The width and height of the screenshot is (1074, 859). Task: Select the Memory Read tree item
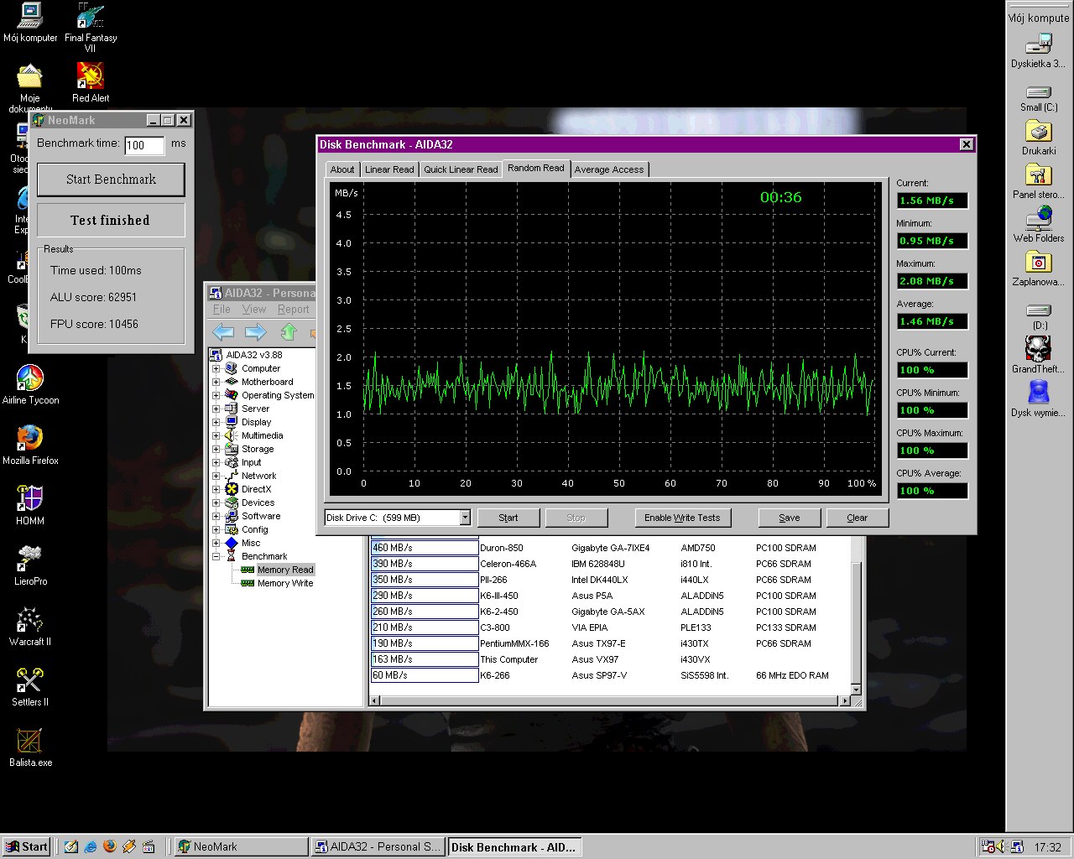click(x=285, y=570)
